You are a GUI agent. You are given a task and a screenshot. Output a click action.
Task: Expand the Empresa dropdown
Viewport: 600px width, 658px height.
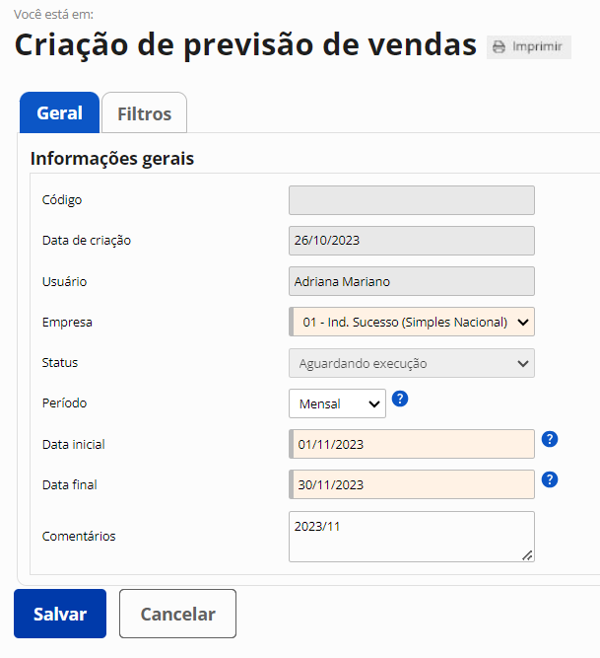(412, 322)
